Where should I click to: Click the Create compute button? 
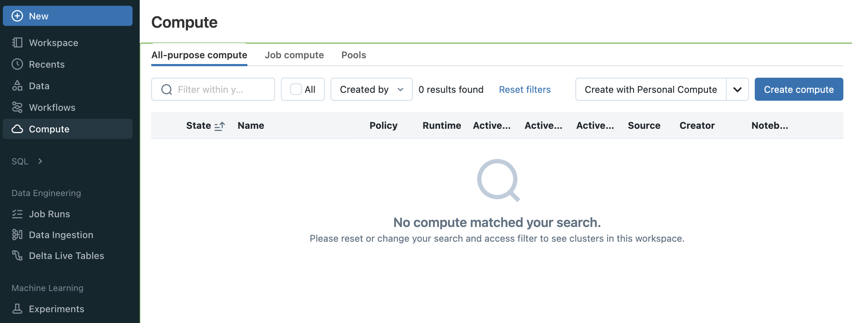(x=799, y=89)
